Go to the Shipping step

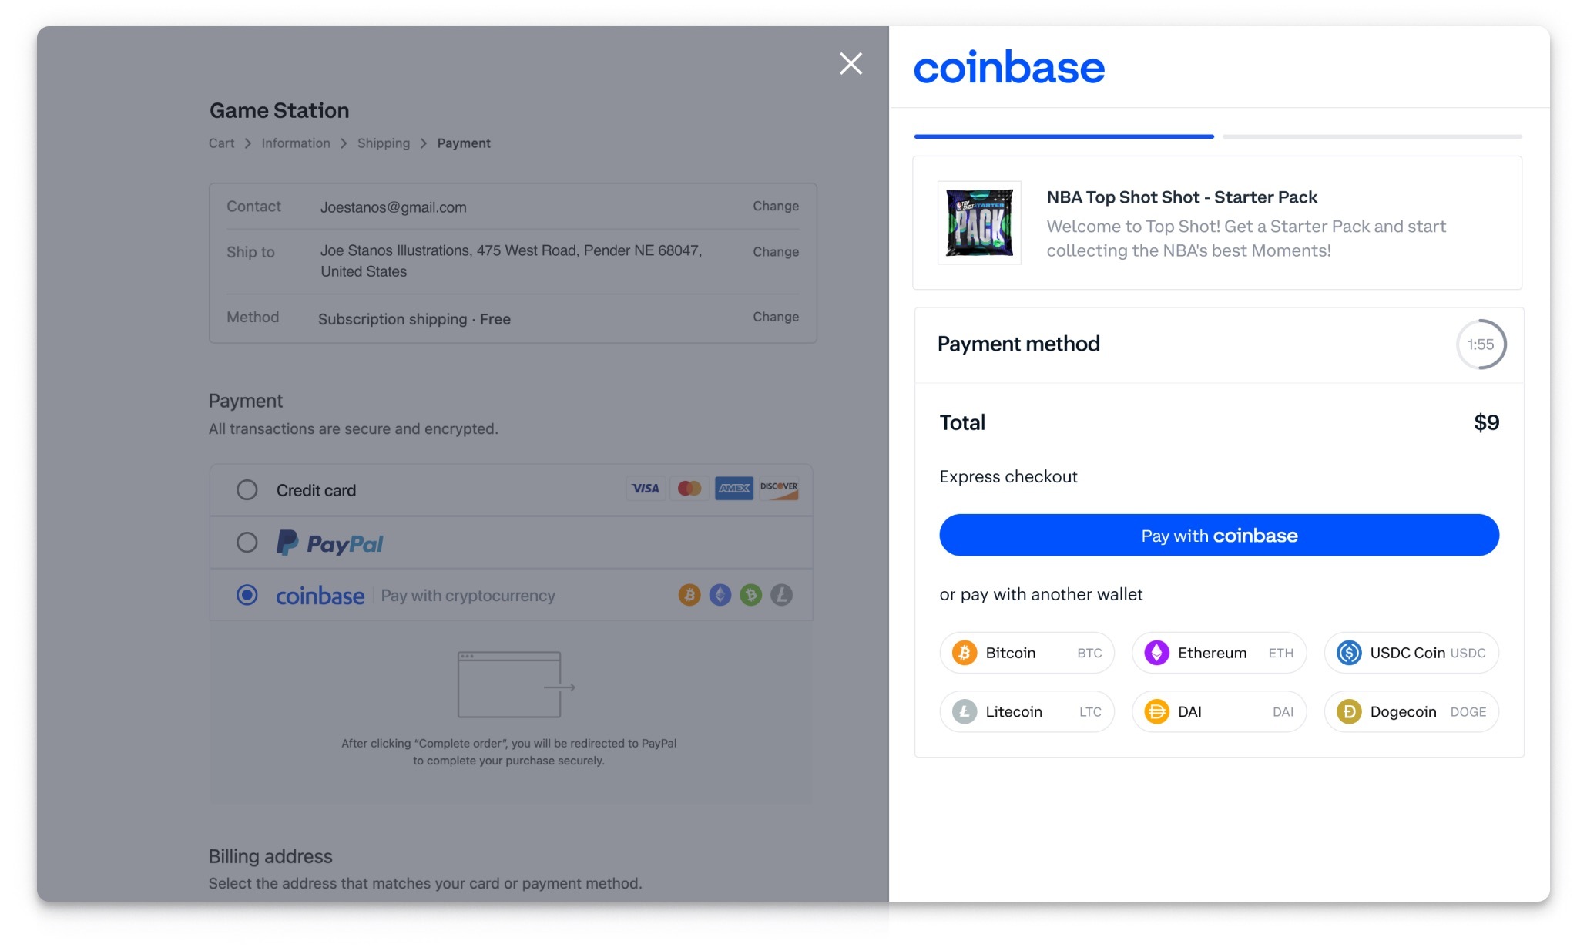click(x=384, y=143)
